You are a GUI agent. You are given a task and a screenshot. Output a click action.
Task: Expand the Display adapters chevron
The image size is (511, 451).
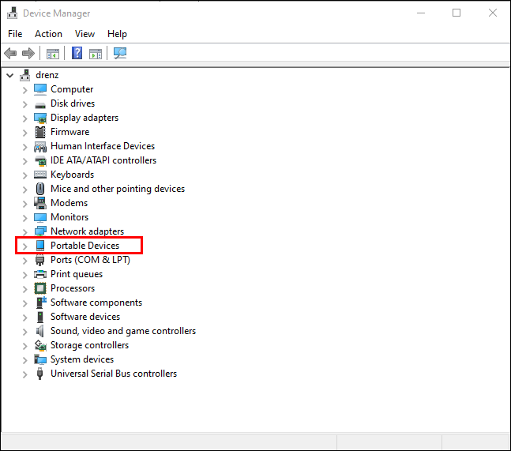click(x=25, y=118)
